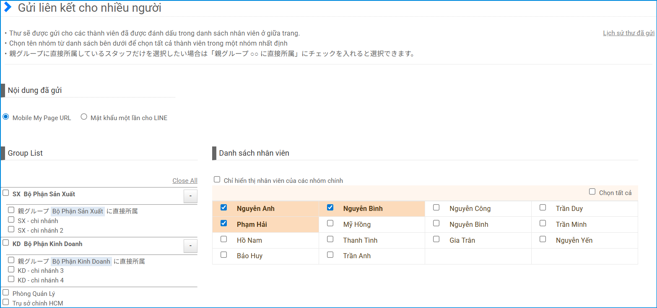Uncheck employee Nguyễn Anh
Screen dimensions: 657x308
[224, 208]
